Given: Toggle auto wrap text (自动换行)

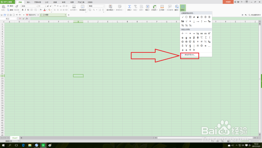Looking at the screenshot, I should 83,8.
